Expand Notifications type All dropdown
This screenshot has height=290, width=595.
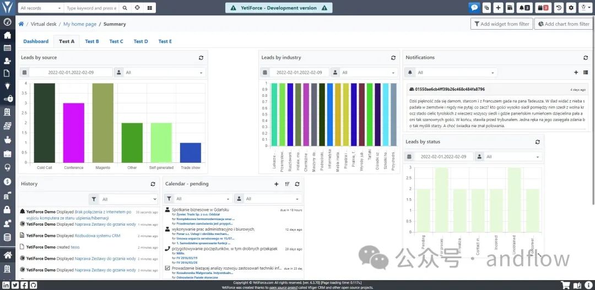coord(456,73)
